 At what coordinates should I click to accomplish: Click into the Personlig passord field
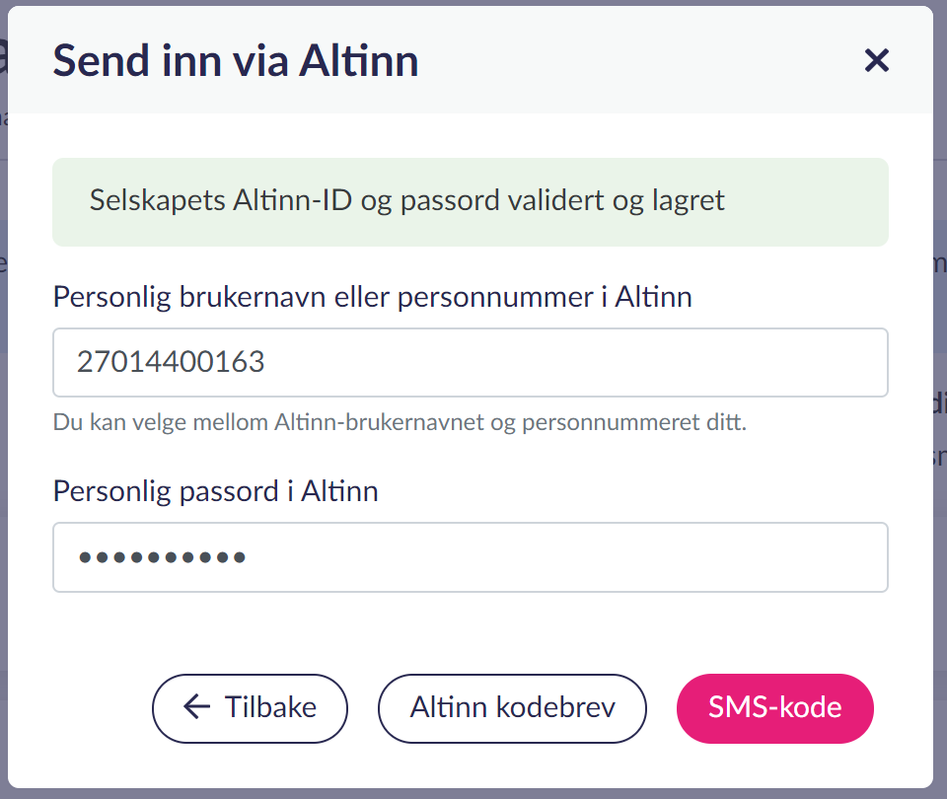[x=470, y=557]
